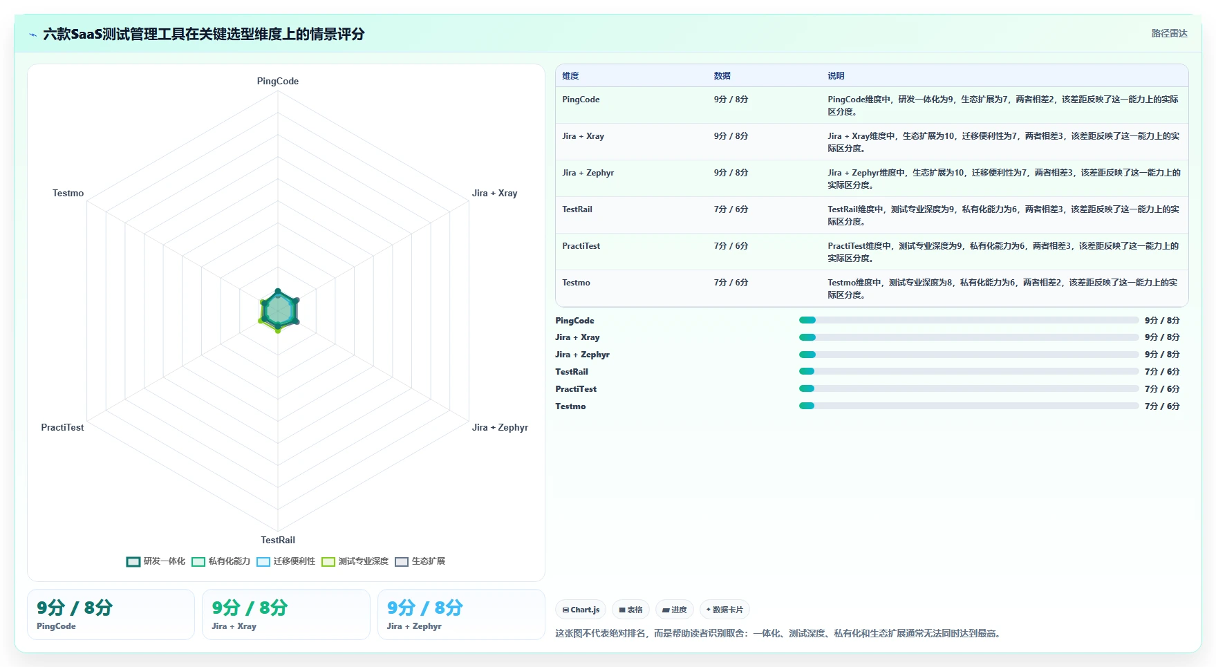
Task: Click the PractiTest progress bar
Action: click(x=969, y=388)
